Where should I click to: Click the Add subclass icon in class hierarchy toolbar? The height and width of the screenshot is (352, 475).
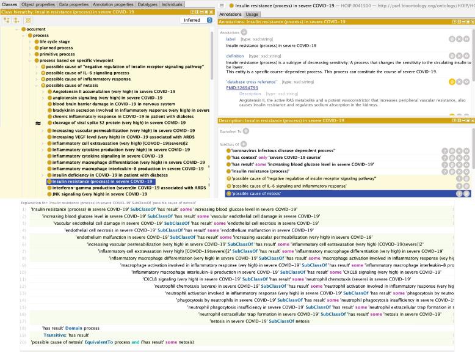pyautogui.click(x=7, y=20)
